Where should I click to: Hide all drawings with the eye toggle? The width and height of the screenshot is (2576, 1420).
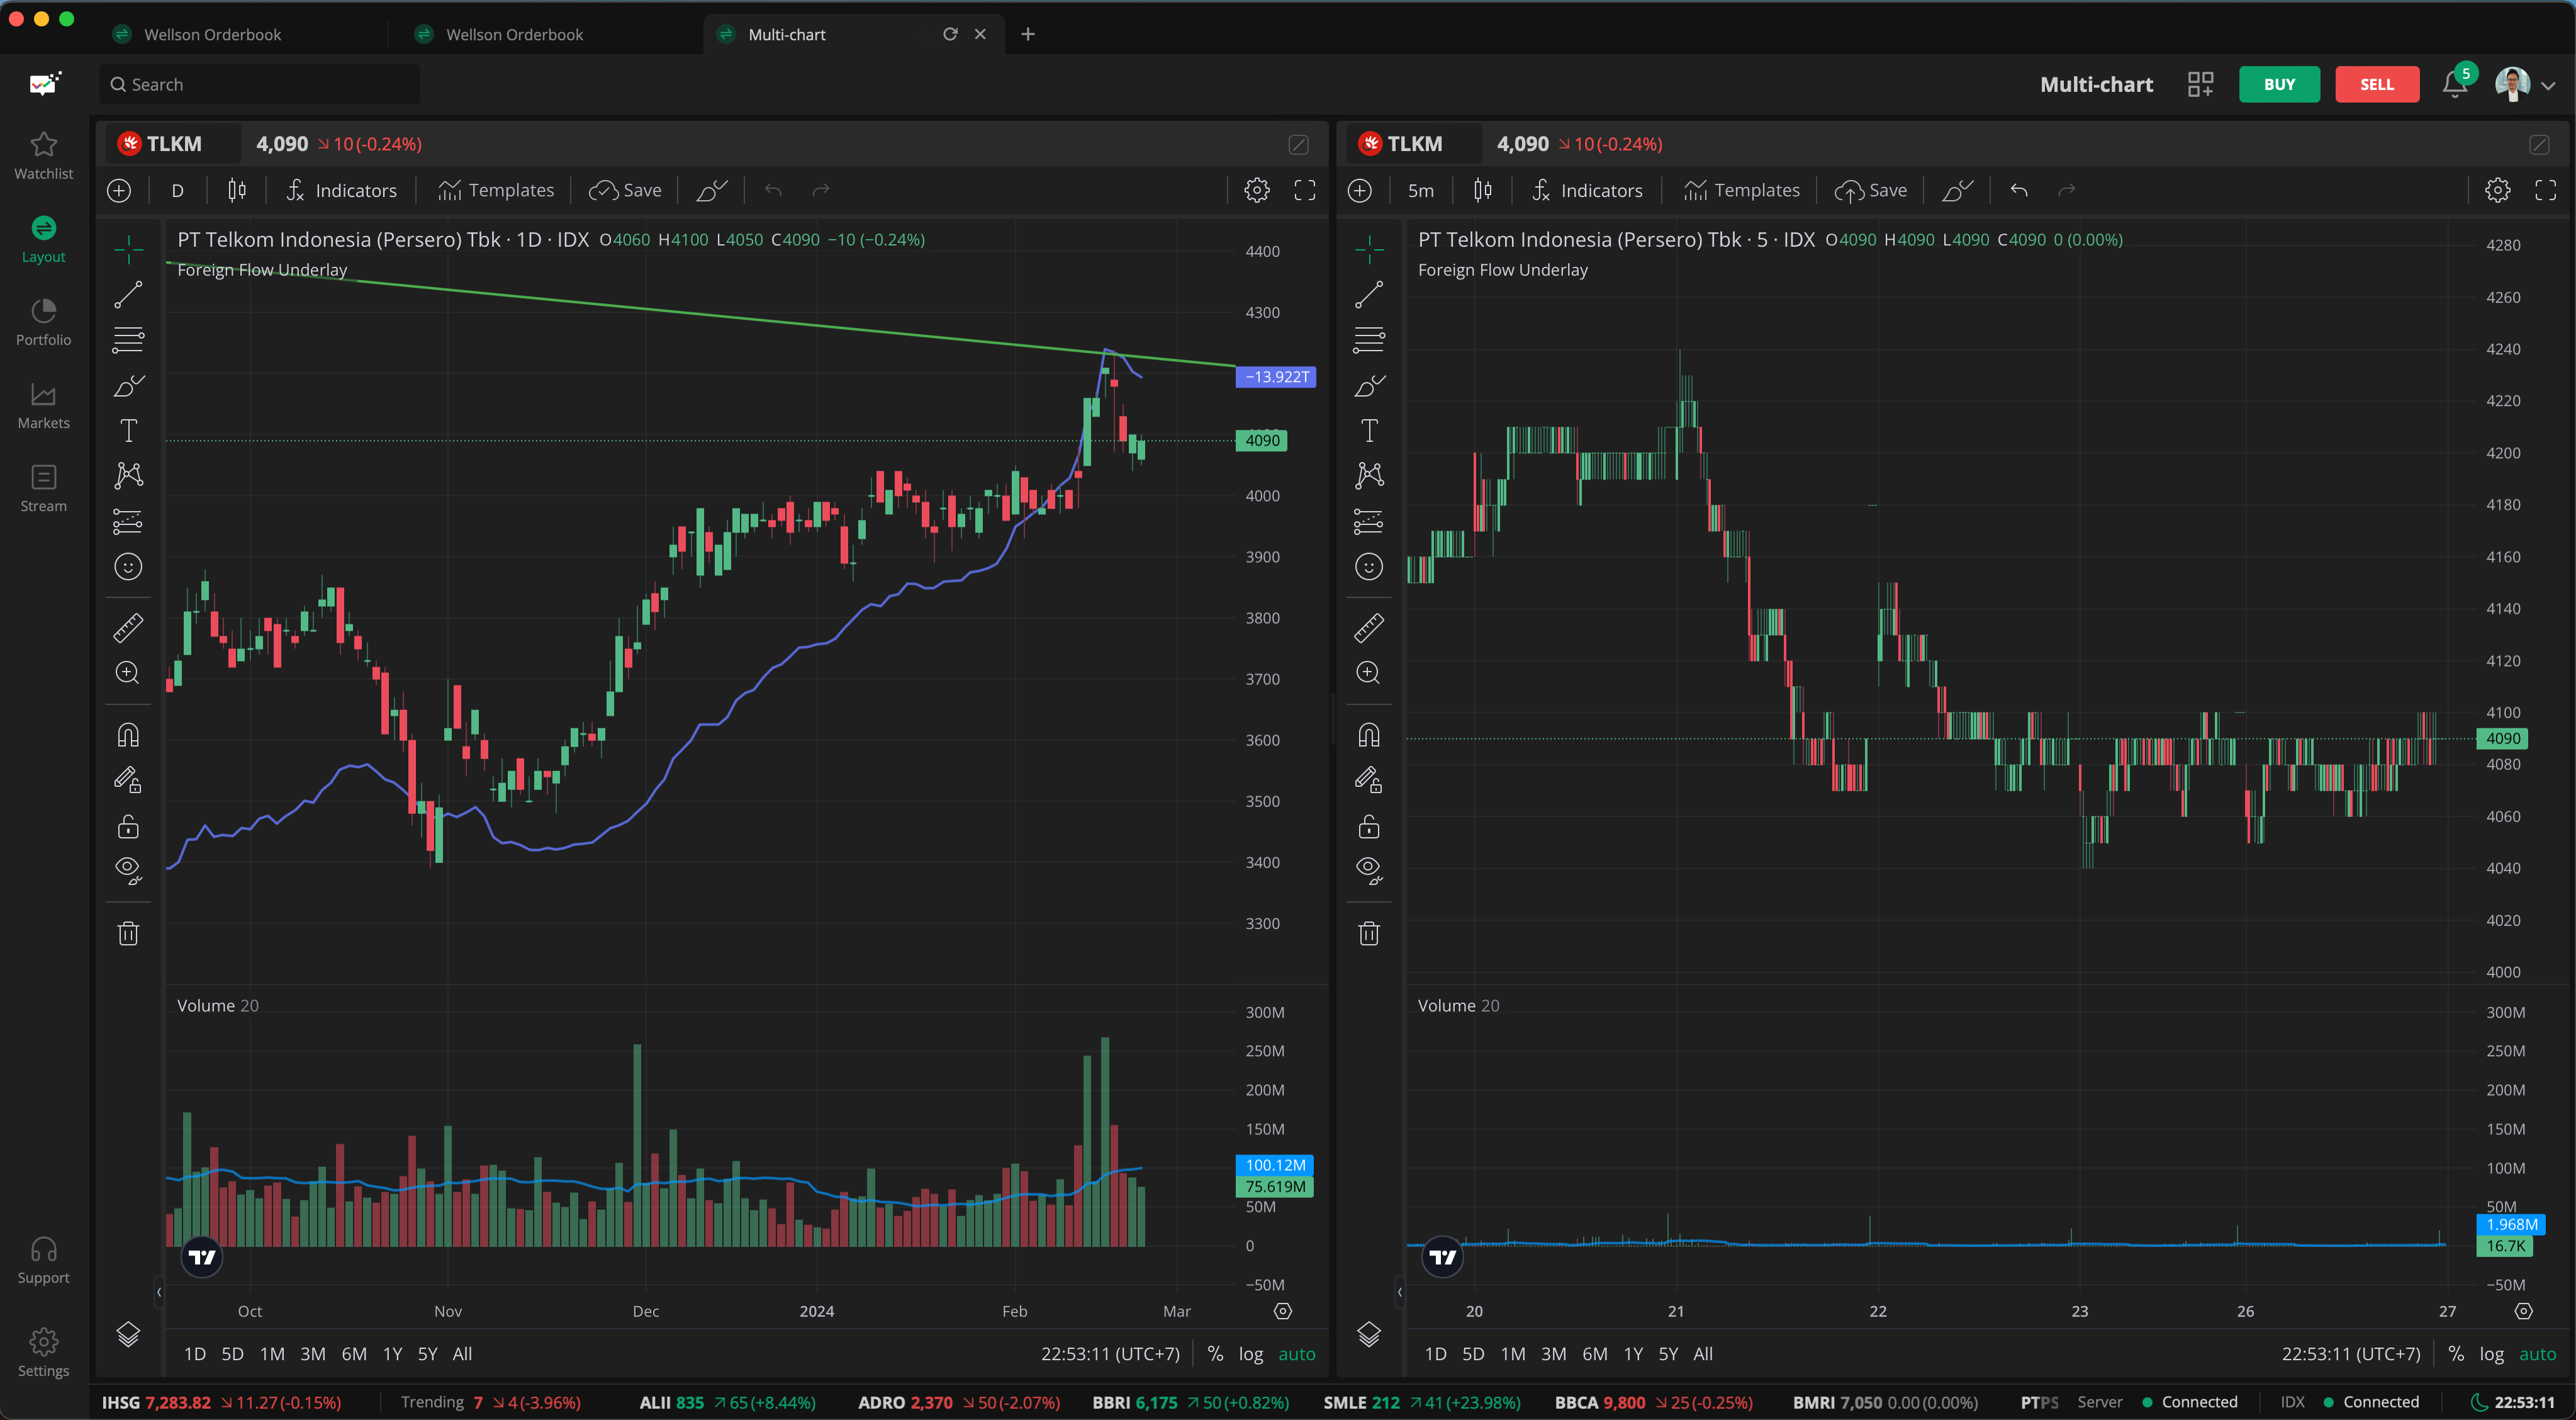[x=128, y=870]
